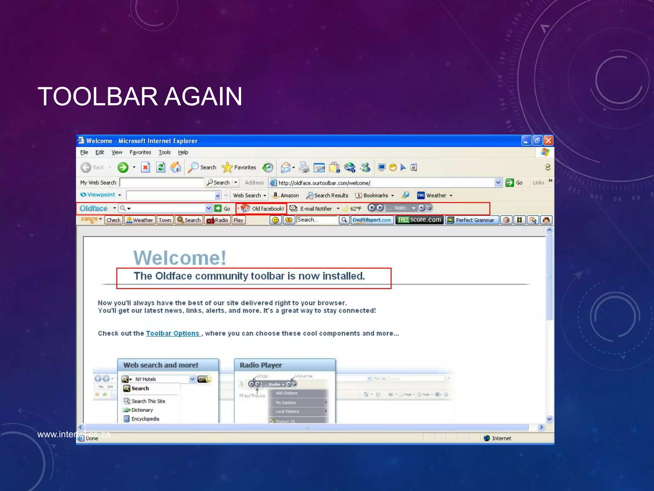Click the Amazon toolbar button

click(285, 195)
